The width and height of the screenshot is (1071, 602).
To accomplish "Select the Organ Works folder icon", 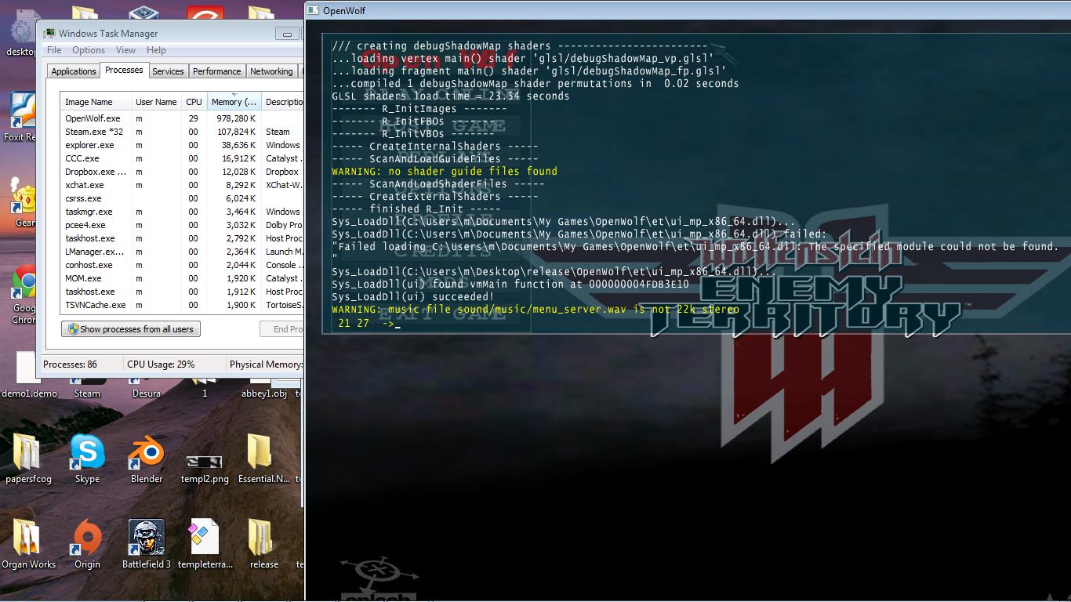I will pyautogui.click(x=28, y=545).
